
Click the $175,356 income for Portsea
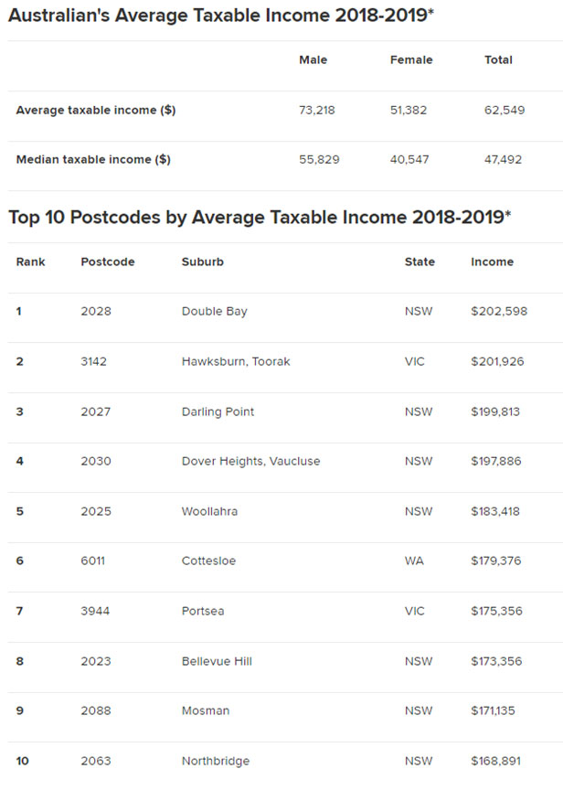tap(496, 611)
